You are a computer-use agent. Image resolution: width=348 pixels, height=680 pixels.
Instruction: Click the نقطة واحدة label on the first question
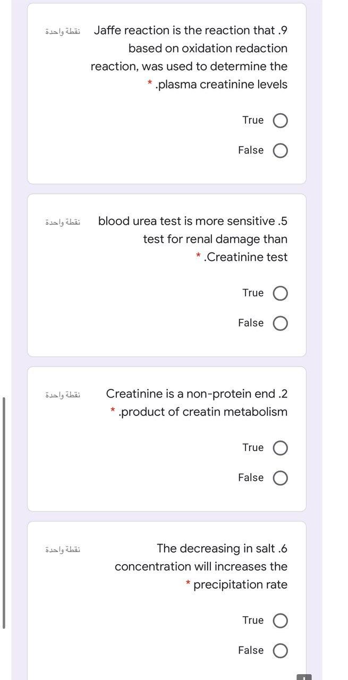62,31
